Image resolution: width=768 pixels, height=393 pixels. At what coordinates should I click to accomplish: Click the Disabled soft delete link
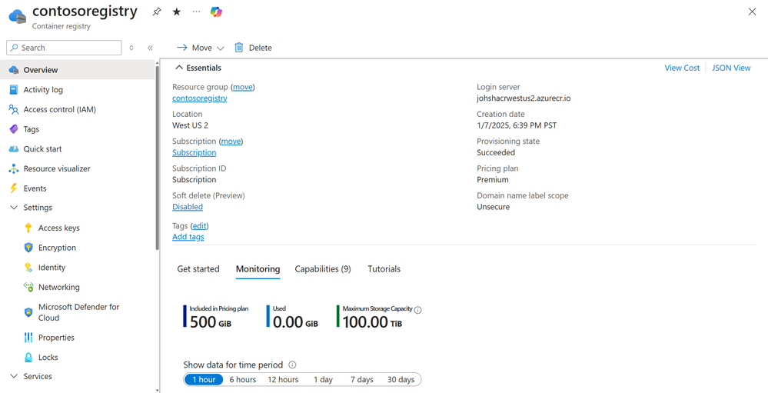pos(188,207)
